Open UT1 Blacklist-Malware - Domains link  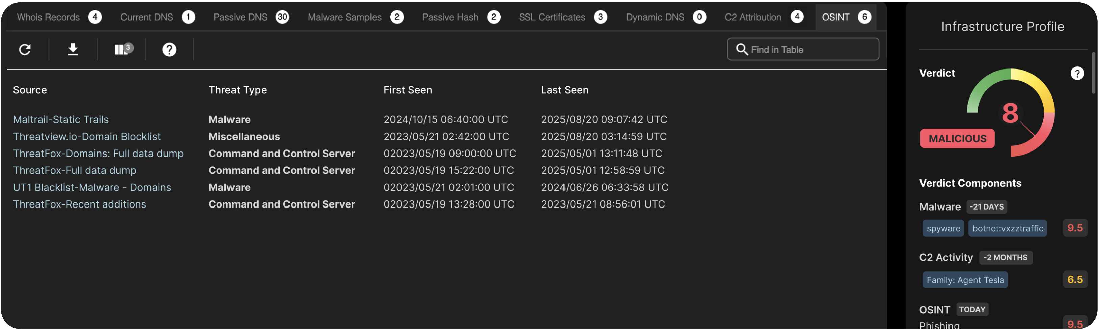(x=92, y=187)
